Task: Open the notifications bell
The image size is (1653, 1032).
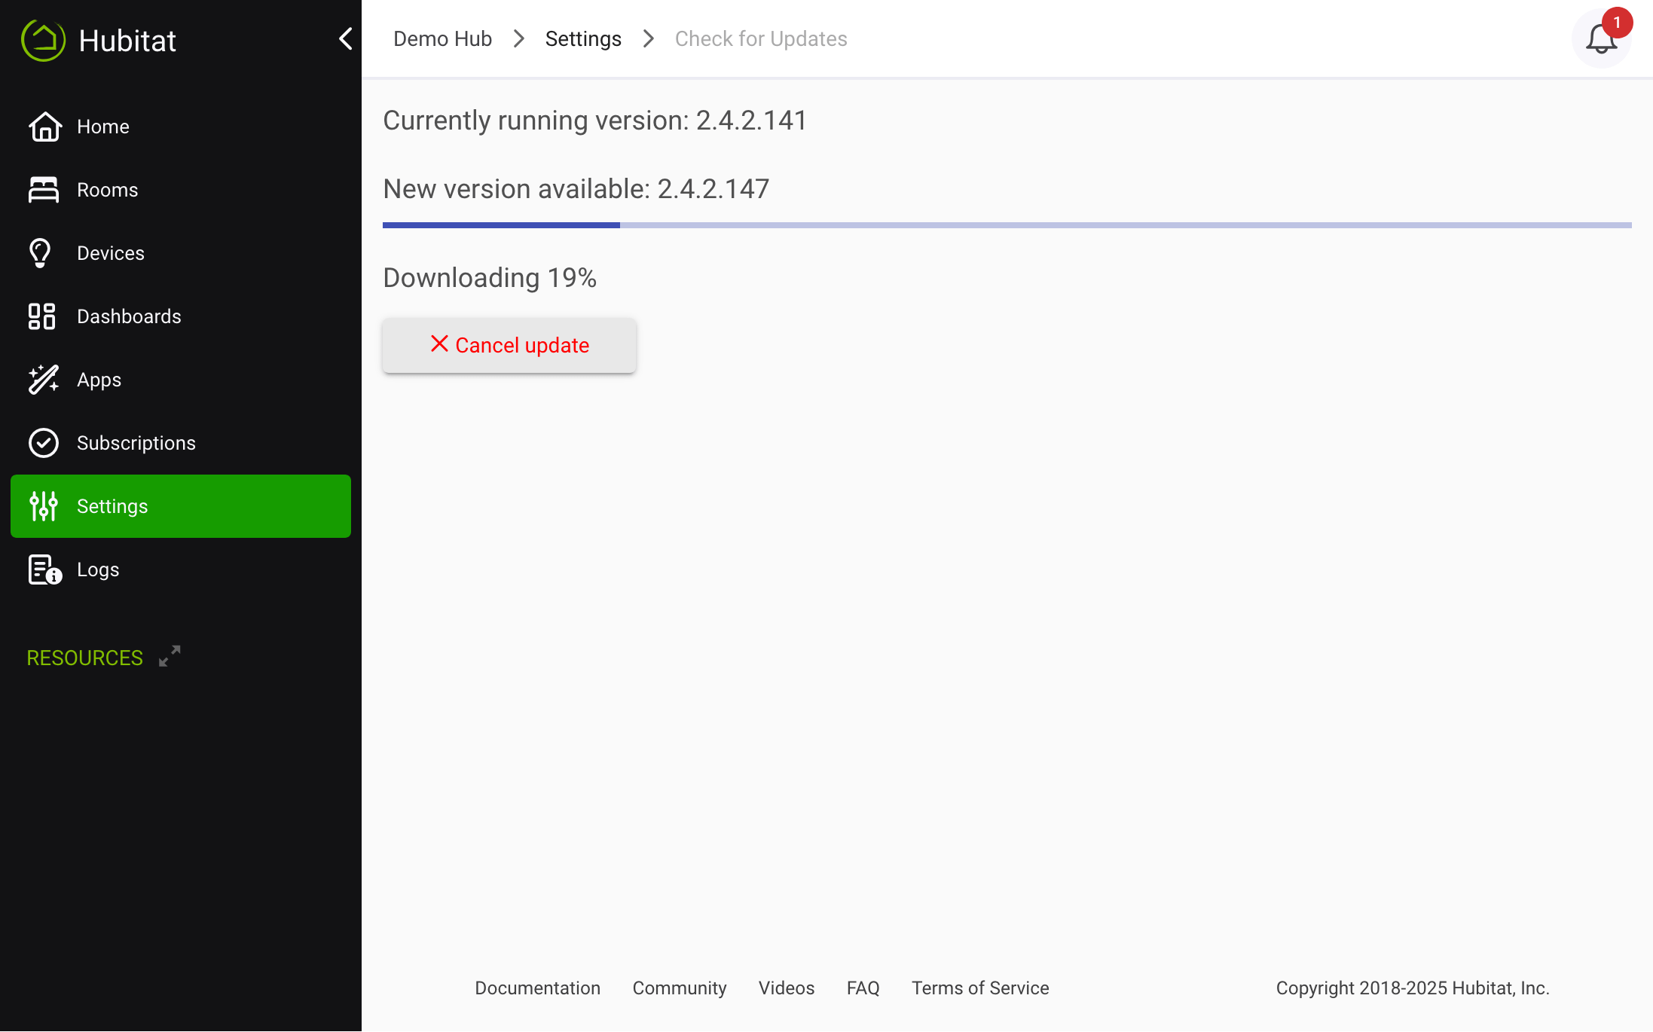Action: pyautogui.click(x=1601, y=39)
